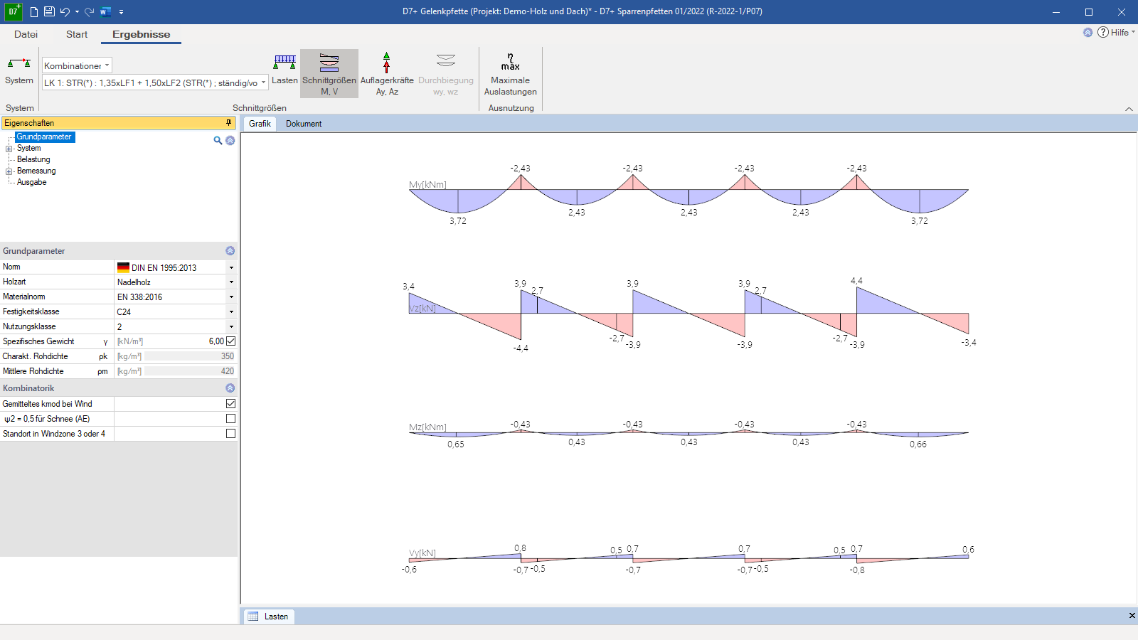
Task: Click the undo arrow in title bar
Action: 65,11
